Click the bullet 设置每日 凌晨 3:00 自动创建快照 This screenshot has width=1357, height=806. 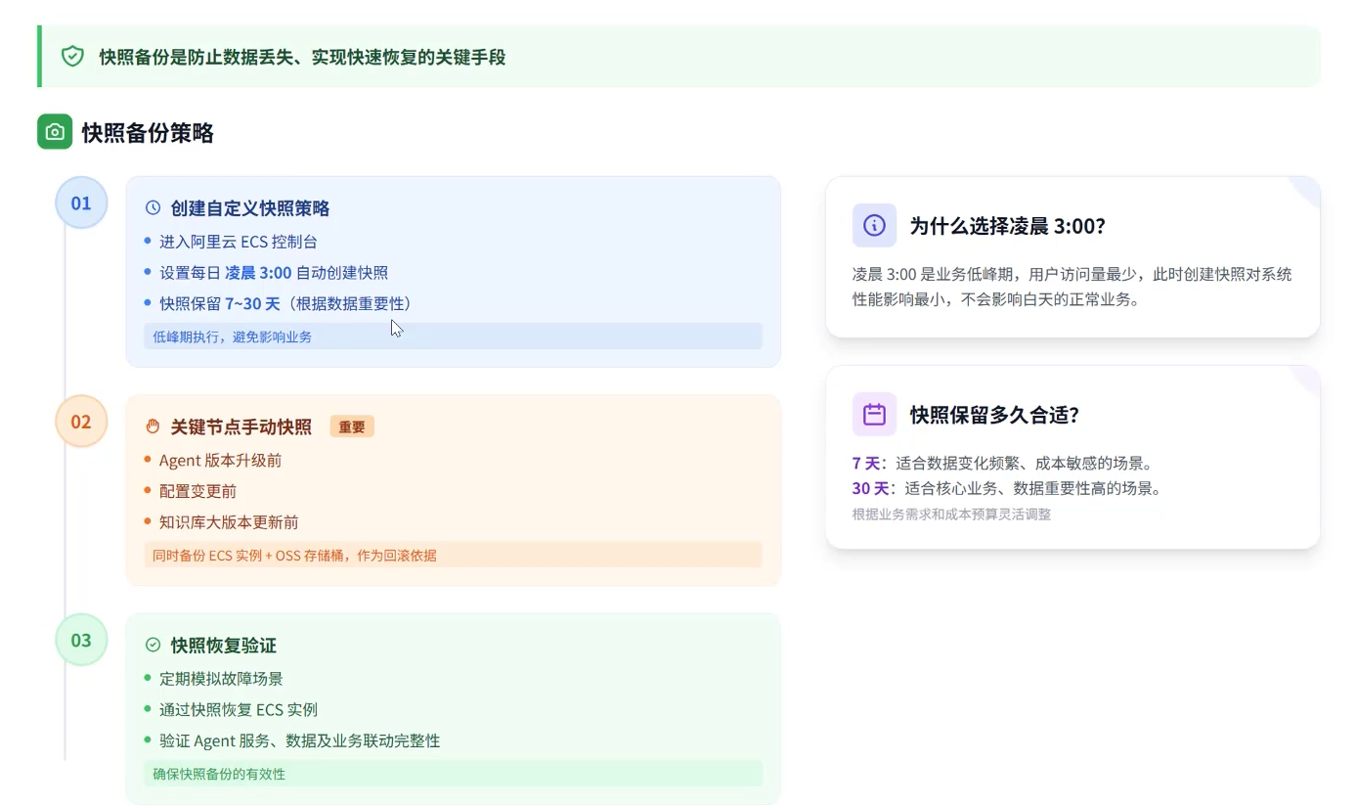[274, 273]
